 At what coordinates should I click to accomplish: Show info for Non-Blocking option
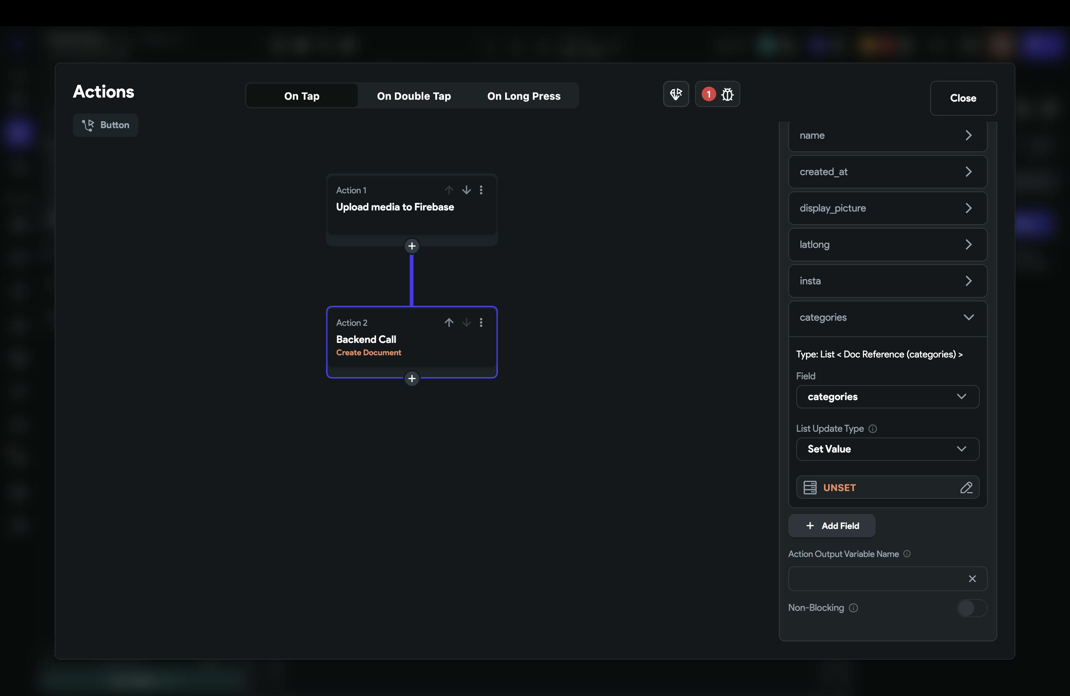pyautogui.click(x=853, y=608)
